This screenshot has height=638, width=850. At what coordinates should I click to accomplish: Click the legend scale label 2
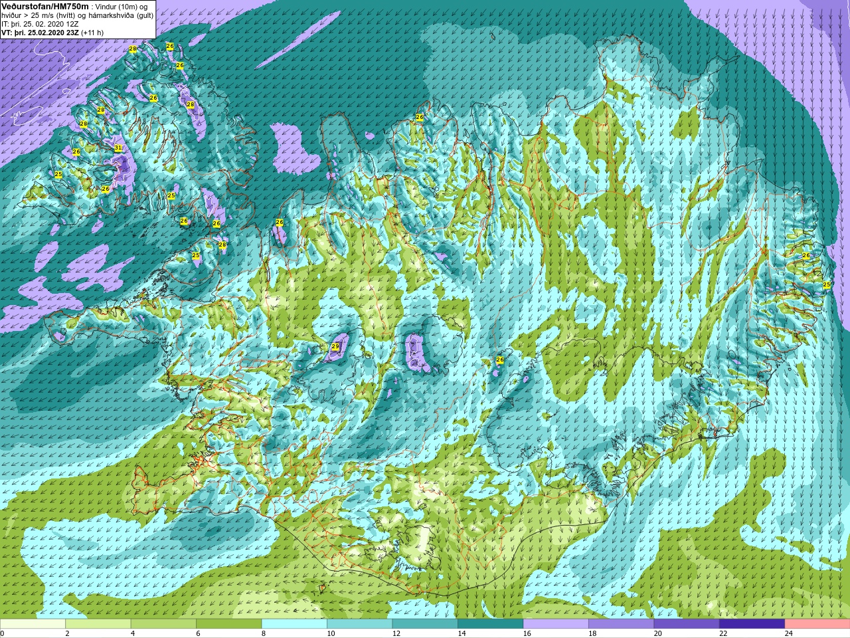[68, 633]
